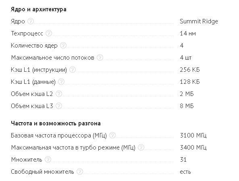Click the 3100 МГц base frequency value
Image resolution: width=239 pixels, height=181 pixels.
193,135
